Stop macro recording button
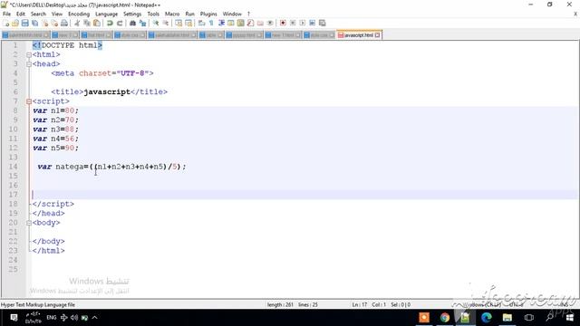This screenshot has width=580, height=326. pyautogui.click(x=293, y=23)
